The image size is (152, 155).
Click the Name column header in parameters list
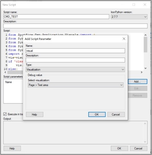9,82
